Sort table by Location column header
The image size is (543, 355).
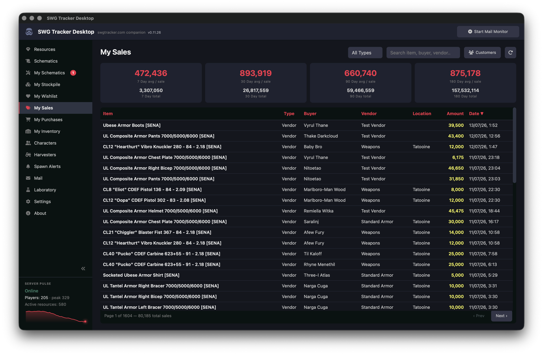tap(422, 114)
